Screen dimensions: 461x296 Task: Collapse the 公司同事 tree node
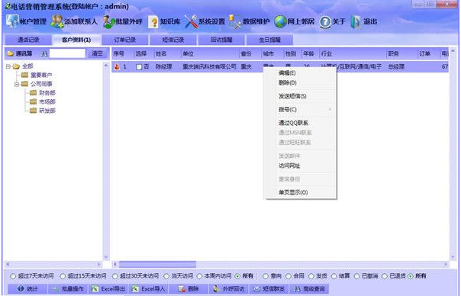(x=17, y=84)
